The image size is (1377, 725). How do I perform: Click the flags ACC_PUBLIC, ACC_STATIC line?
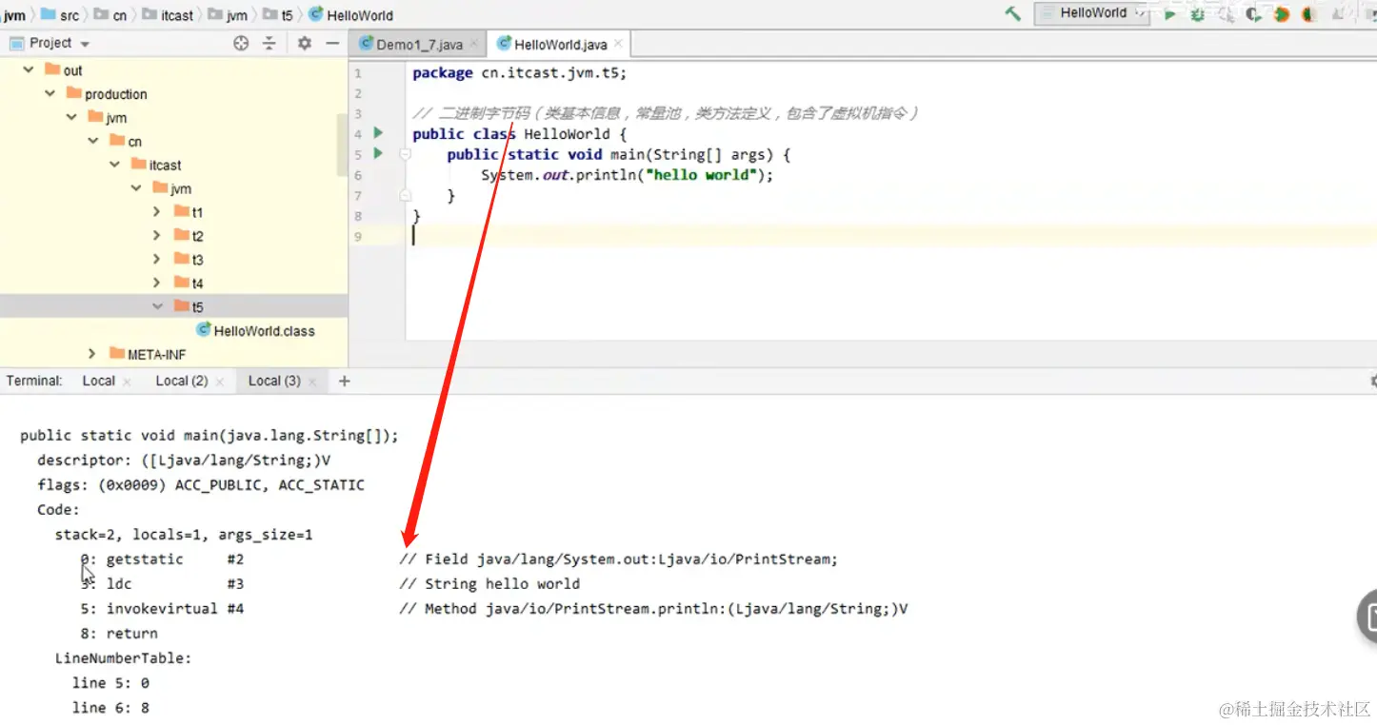[x=201, y=485]
